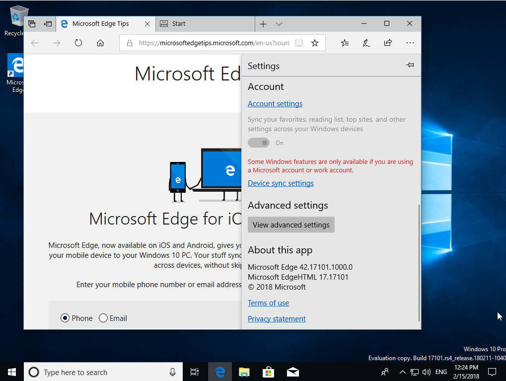This screenshot has height=381, width=506.
Task: Add notes with pen icon
Action: click(366, 43)
